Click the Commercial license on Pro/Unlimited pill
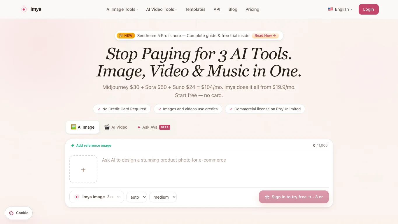Image resolution: width=398 pixels, height=224 pixels. pos(265,109)
